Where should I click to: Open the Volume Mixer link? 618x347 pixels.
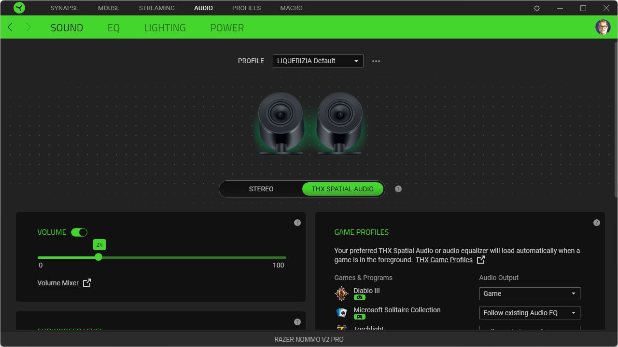58,283
